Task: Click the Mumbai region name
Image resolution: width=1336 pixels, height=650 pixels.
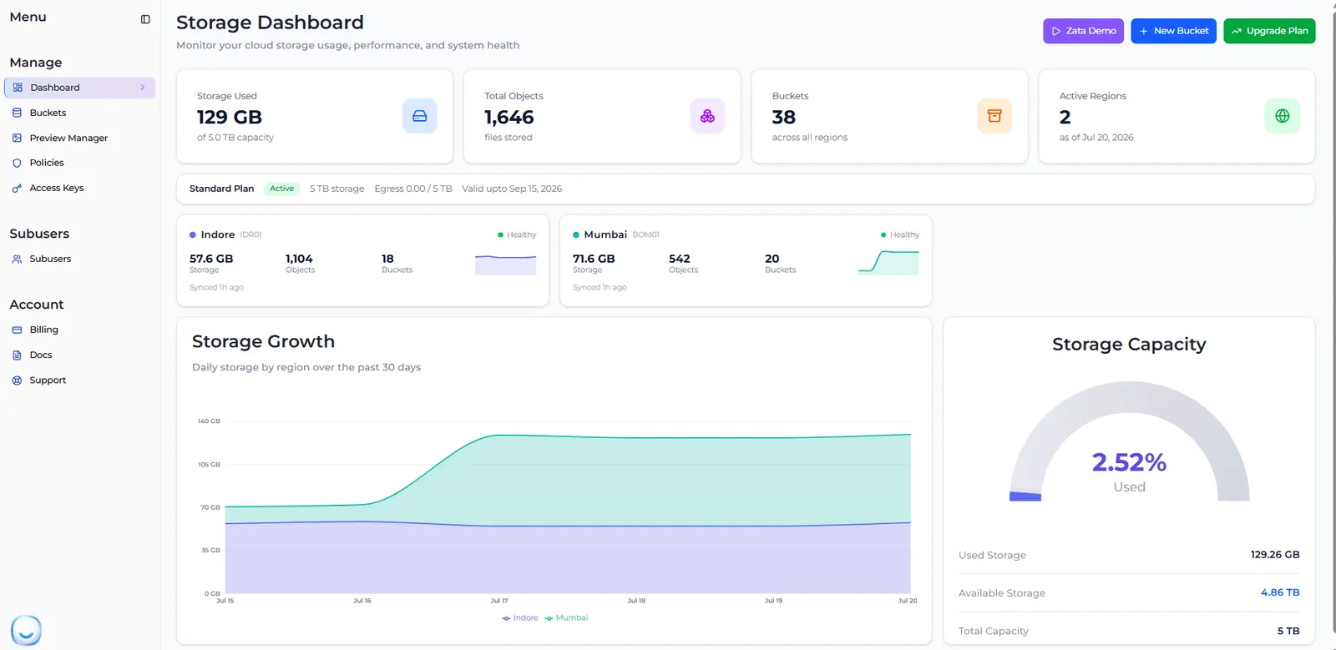Action: 605,234
